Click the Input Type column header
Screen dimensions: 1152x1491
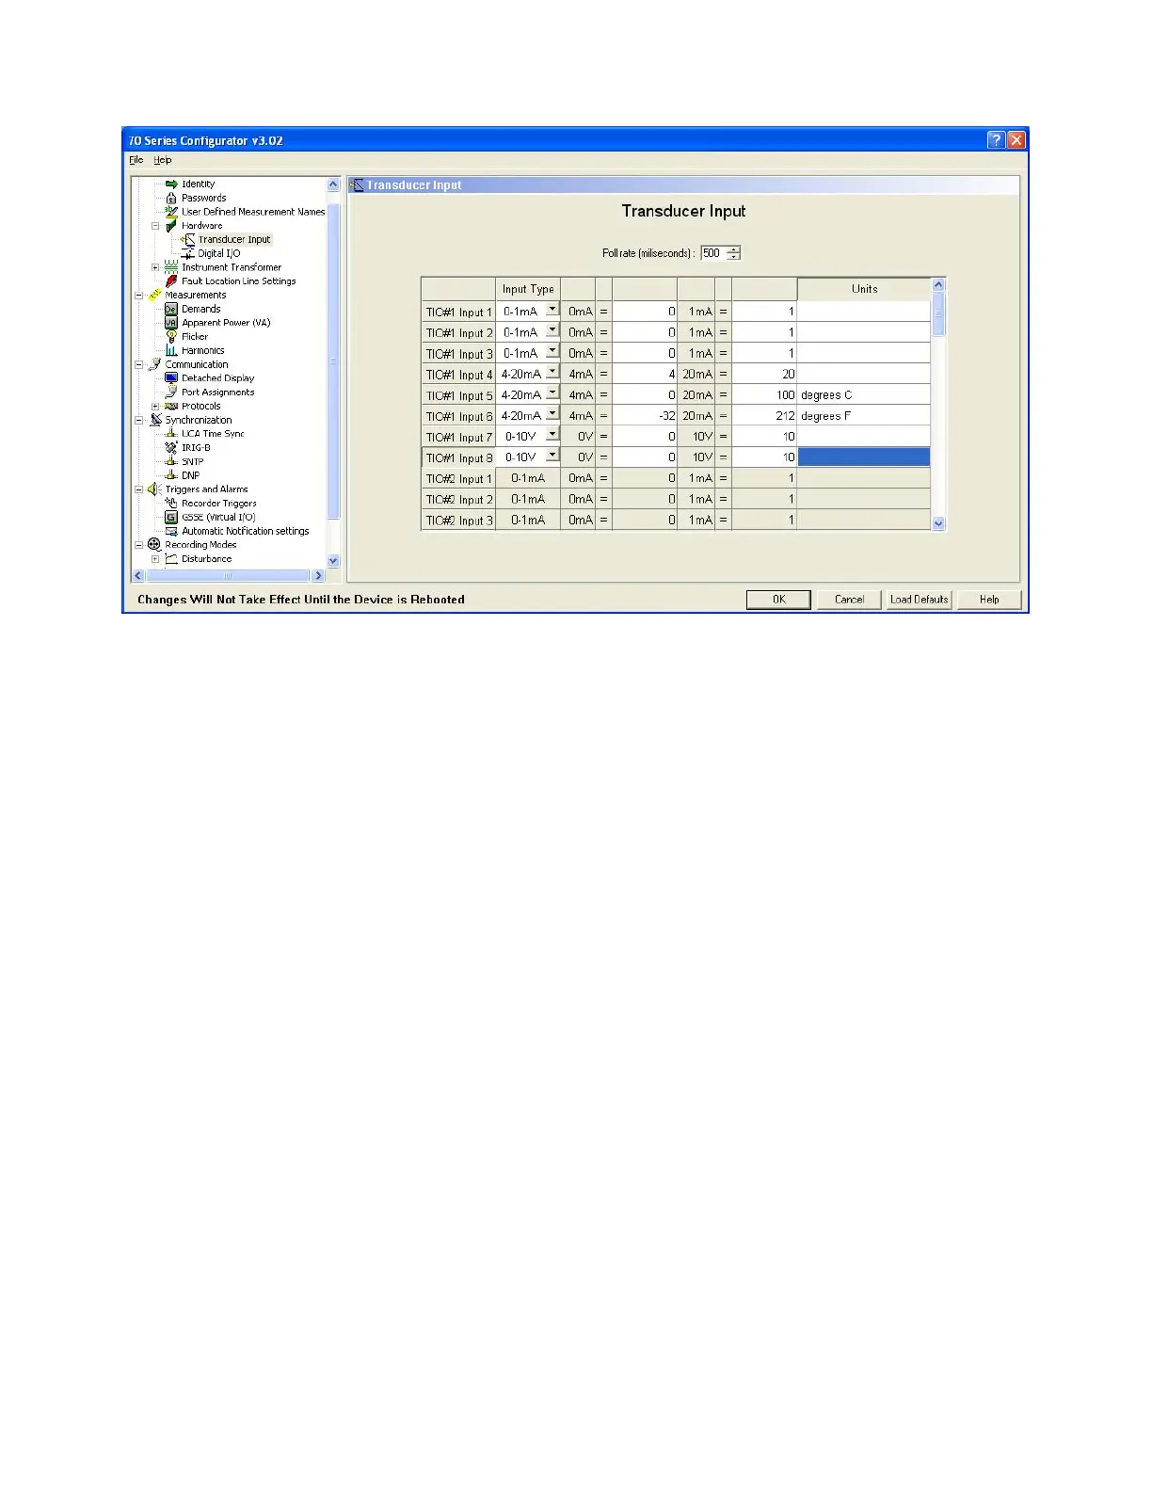click(528, 289)
